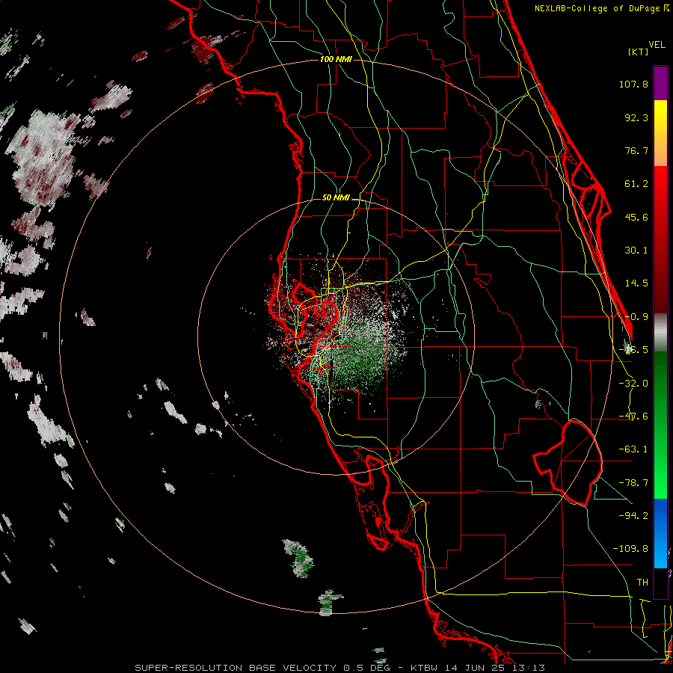This screenshot has height=673, width=673.
Task: Click the -32.0 velocity scale value
Action: [x=633, y=384]
